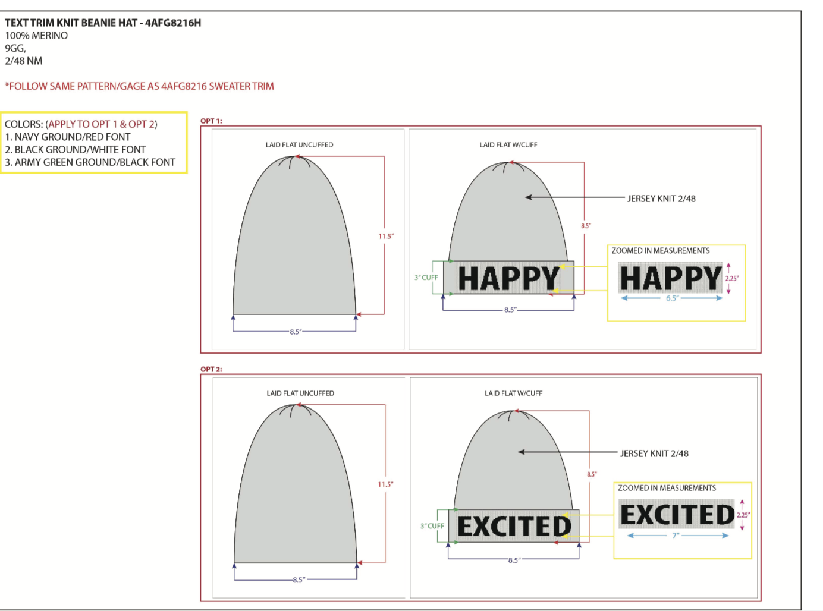Click 'ZOOMED IN MEASUREMENTS' heading above HAPPY
The width and height of the screenshot is (823, 611).
661,251
